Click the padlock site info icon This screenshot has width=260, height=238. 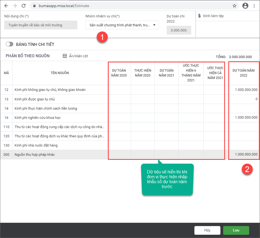pyautogui.click(x=34, y=6)
